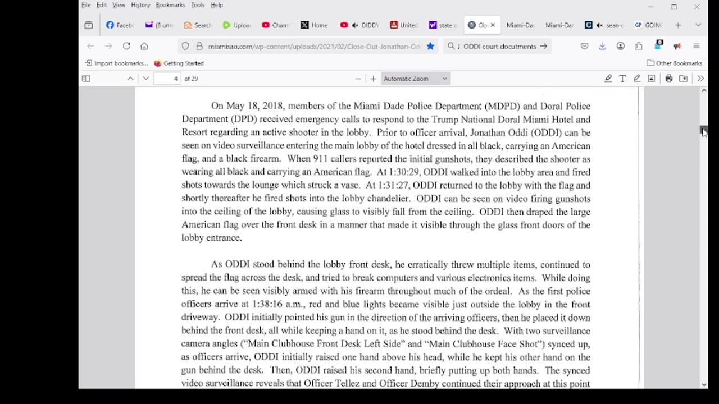The image size is (719, 404).
Task: Select the PDF add image tool
Action: (652, 79)
